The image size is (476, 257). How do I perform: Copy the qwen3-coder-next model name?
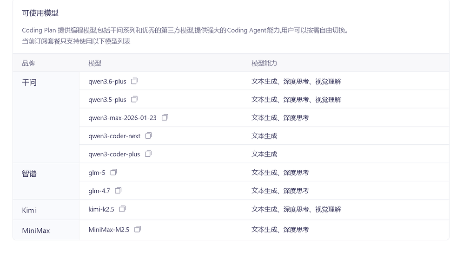(x=148, y=136)
